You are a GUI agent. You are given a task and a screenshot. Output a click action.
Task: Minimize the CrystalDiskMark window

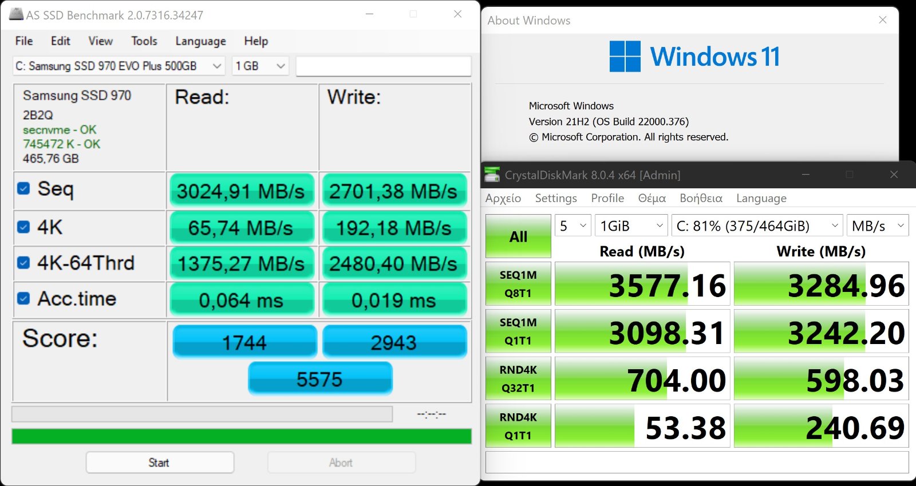[x=806, y=175]
